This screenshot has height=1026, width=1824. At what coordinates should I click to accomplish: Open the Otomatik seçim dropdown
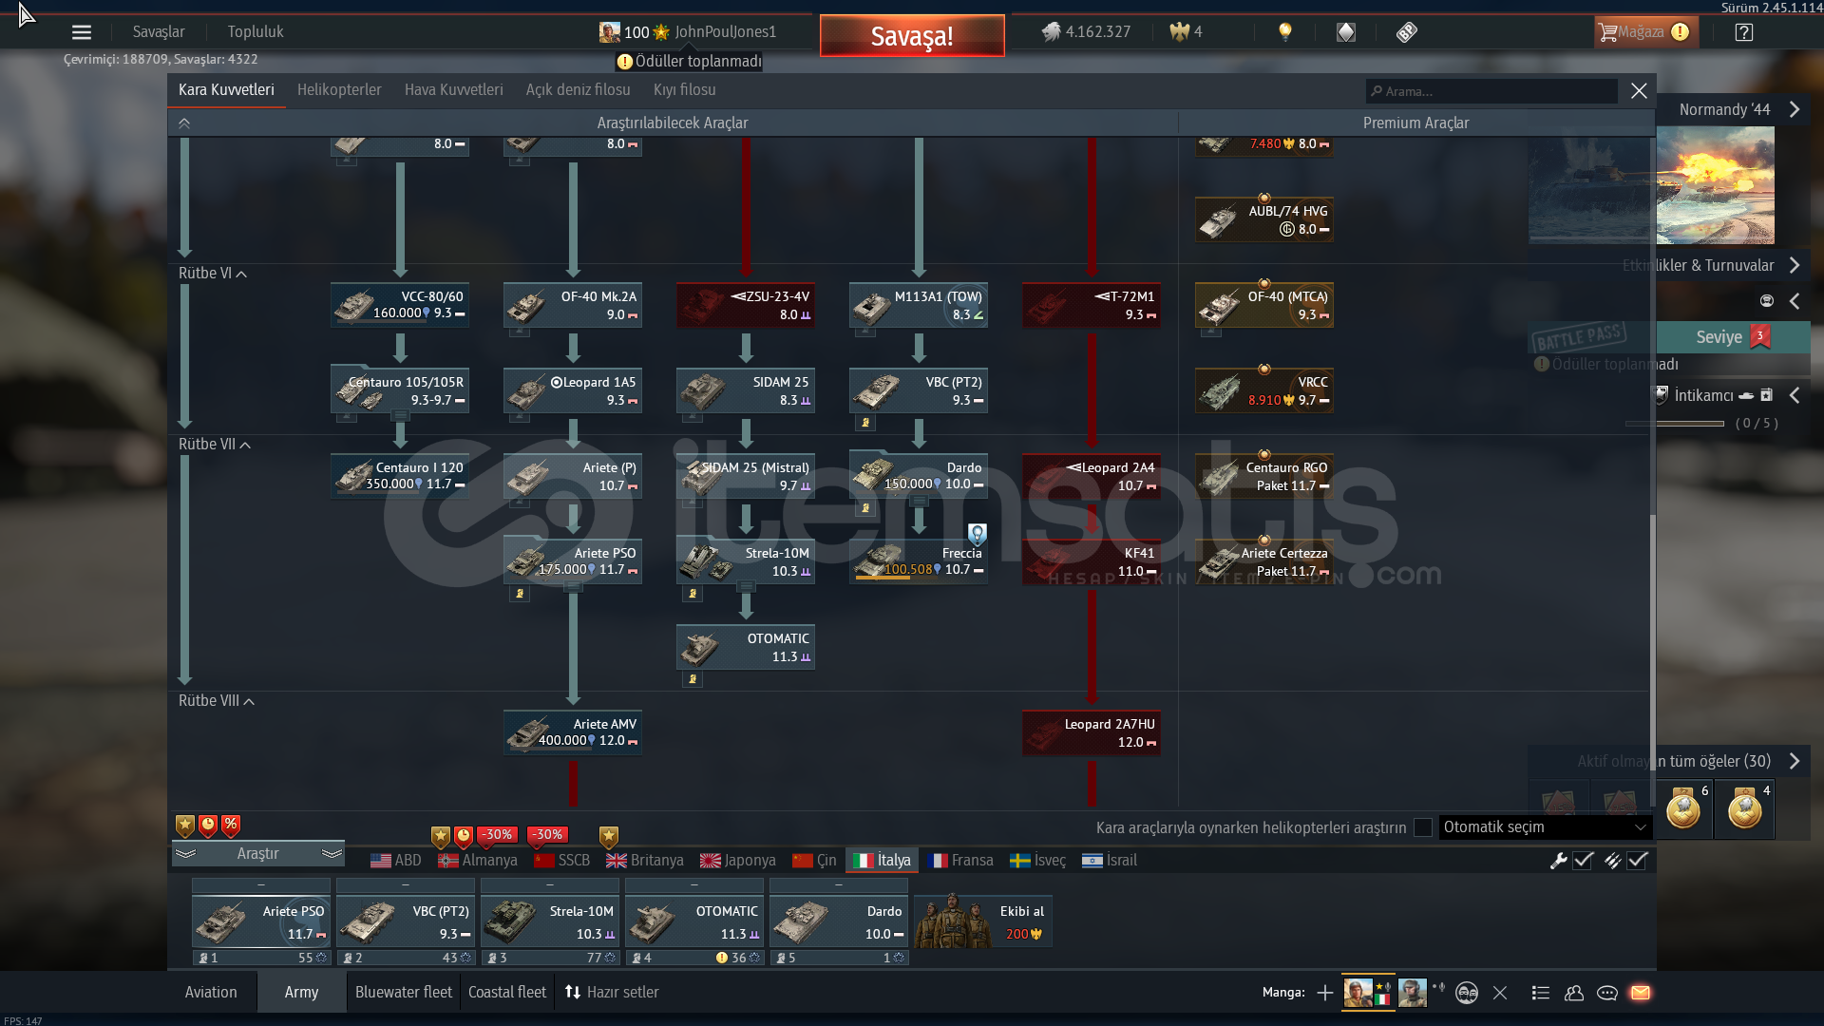[1545, 827]
